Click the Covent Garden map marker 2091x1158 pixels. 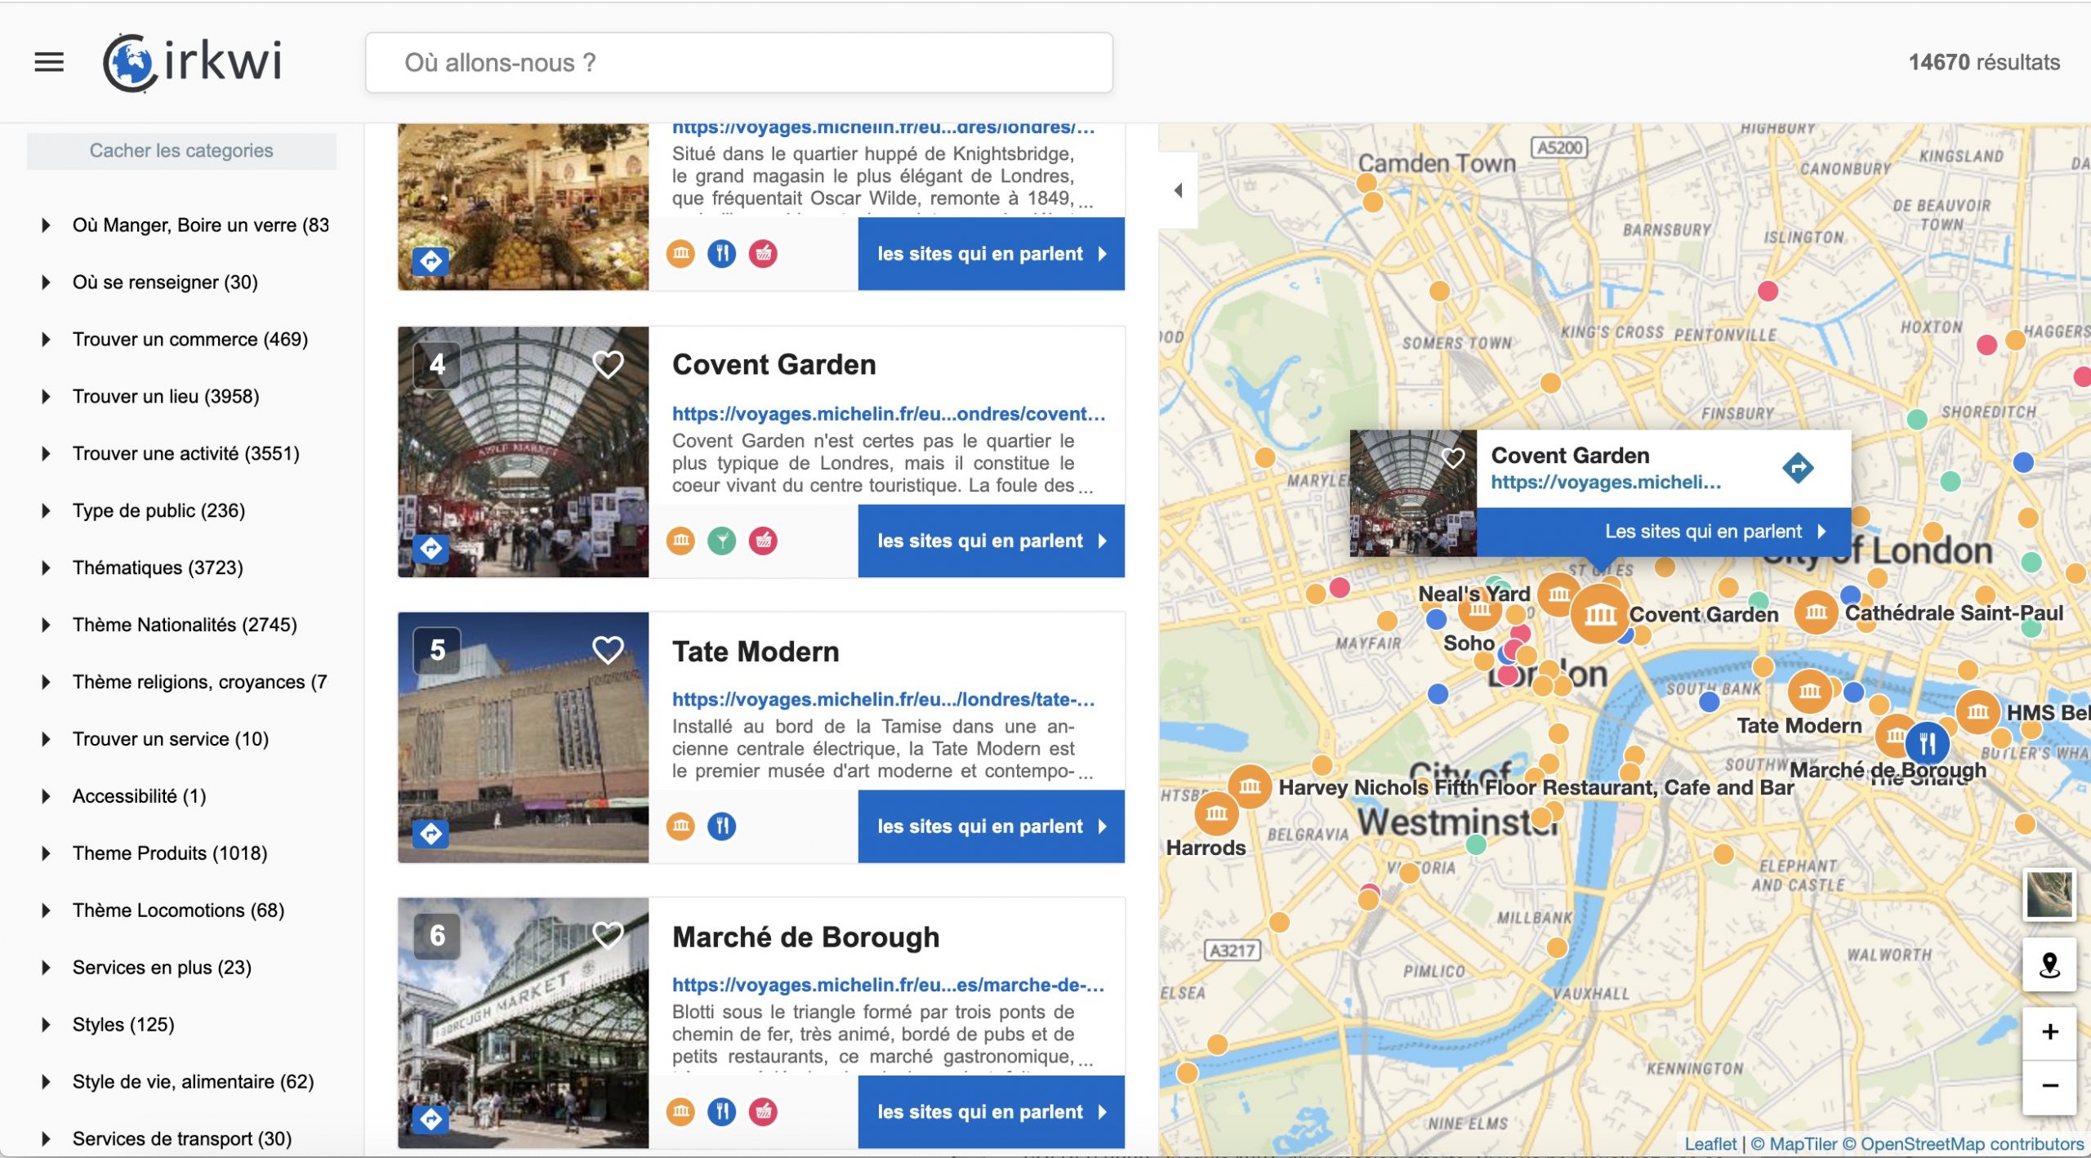(1599, 615)
